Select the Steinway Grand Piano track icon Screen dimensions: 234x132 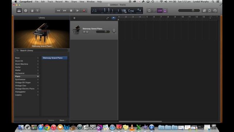[76, 30]
